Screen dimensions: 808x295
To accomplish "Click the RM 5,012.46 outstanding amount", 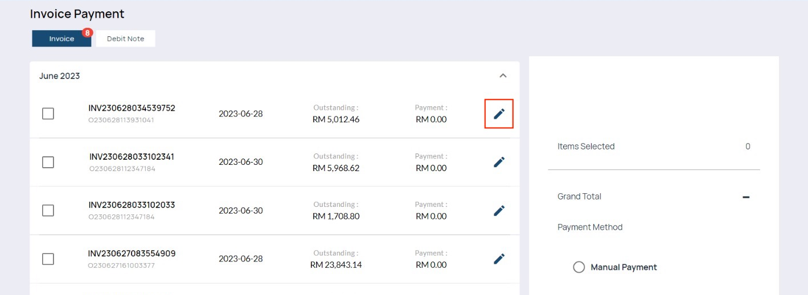I will click(x=336, y=119).
